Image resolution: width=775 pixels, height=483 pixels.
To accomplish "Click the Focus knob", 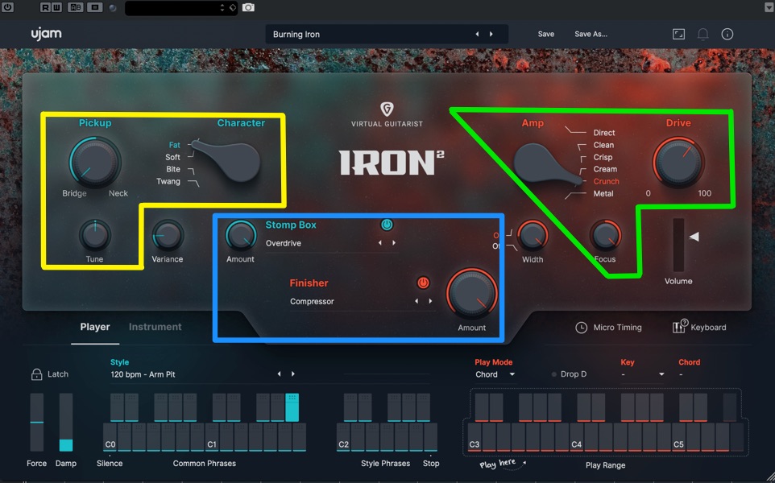I will (x=605, y=236).
